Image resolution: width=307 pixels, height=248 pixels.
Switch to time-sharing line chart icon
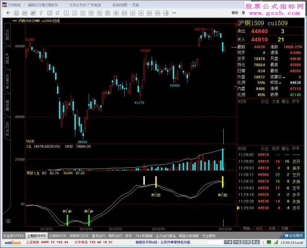point(25,13)
